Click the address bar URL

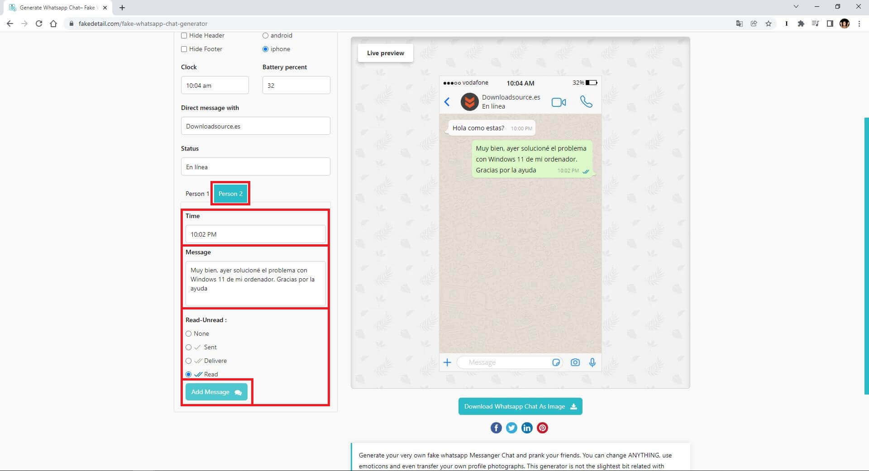coord(143,24)
